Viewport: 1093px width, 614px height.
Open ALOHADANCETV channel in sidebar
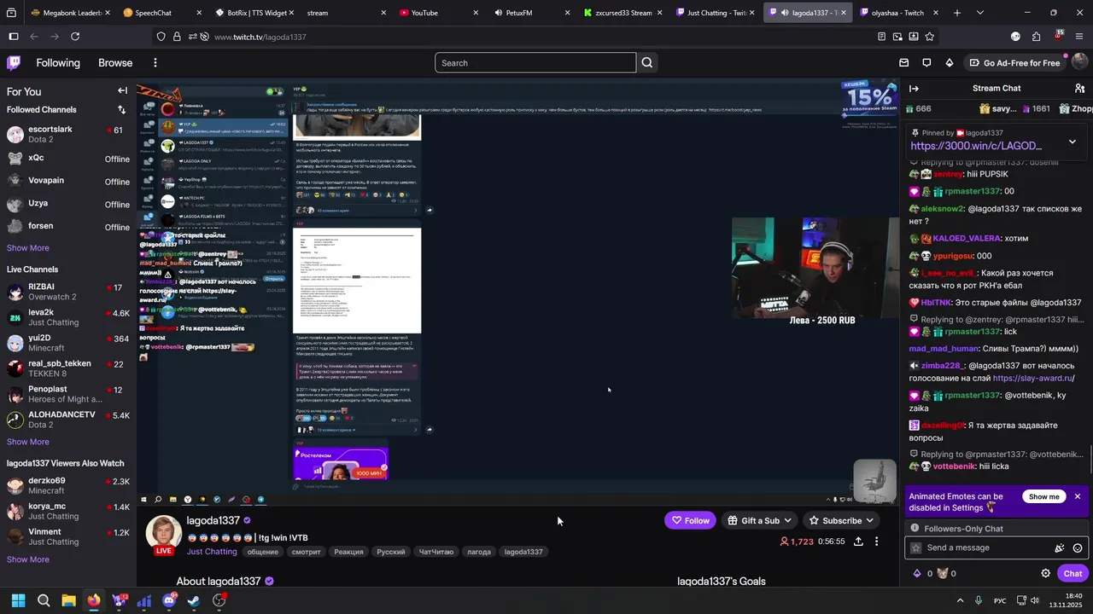68,420
